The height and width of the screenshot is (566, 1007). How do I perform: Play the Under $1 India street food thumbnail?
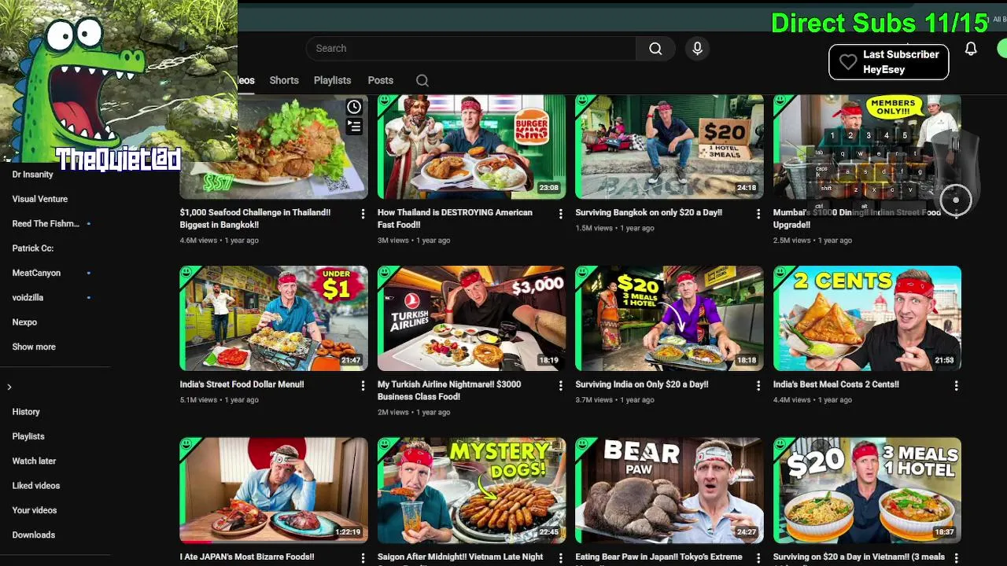coord(274,318)
